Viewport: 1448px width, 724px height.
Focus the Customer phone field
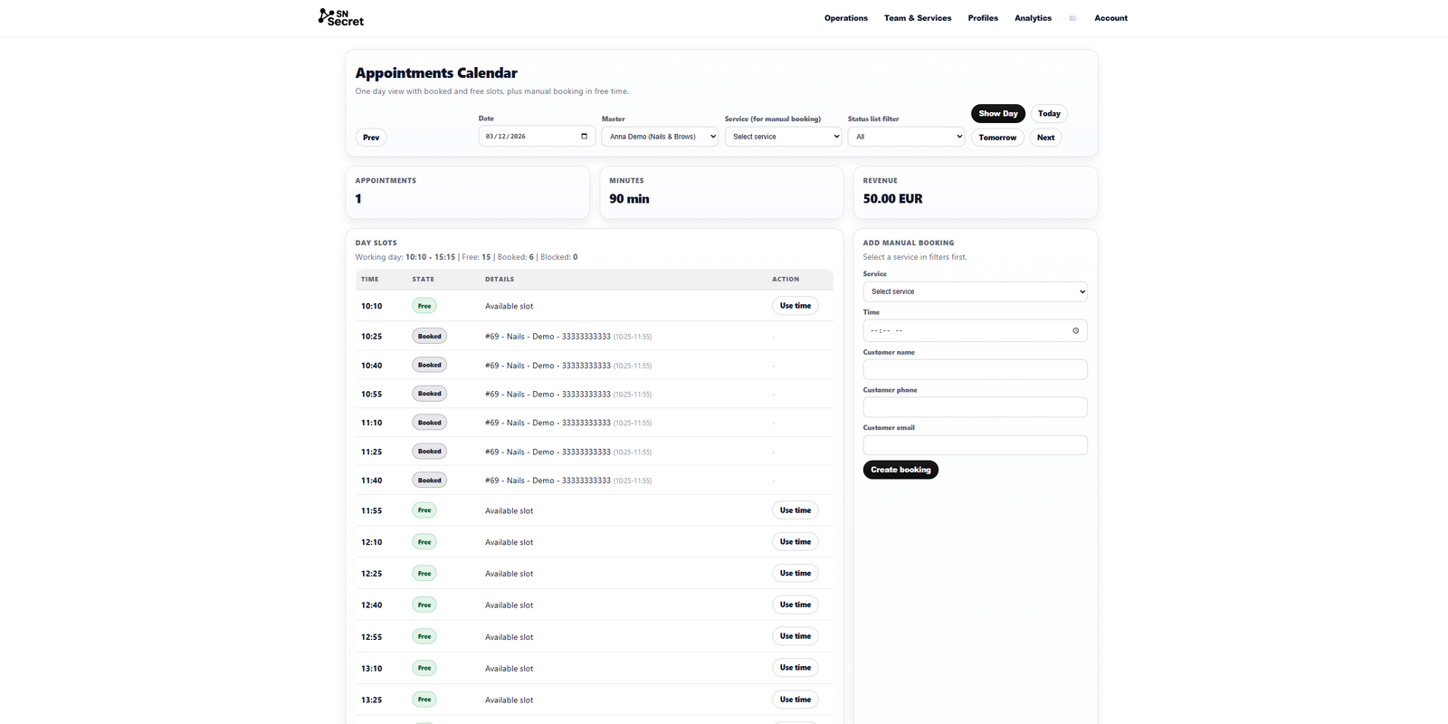pyautogui.click(x=975, y=407)
